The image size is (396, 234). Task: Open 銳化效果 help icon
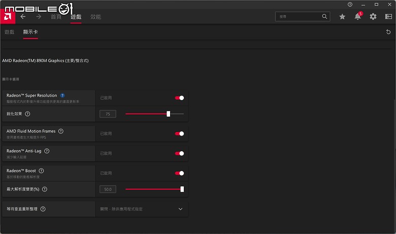(x=27, y=114)
